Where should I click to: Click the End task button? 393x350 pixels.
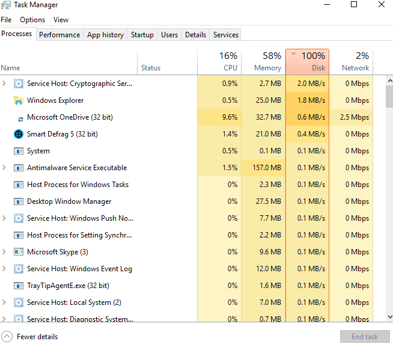365,336
